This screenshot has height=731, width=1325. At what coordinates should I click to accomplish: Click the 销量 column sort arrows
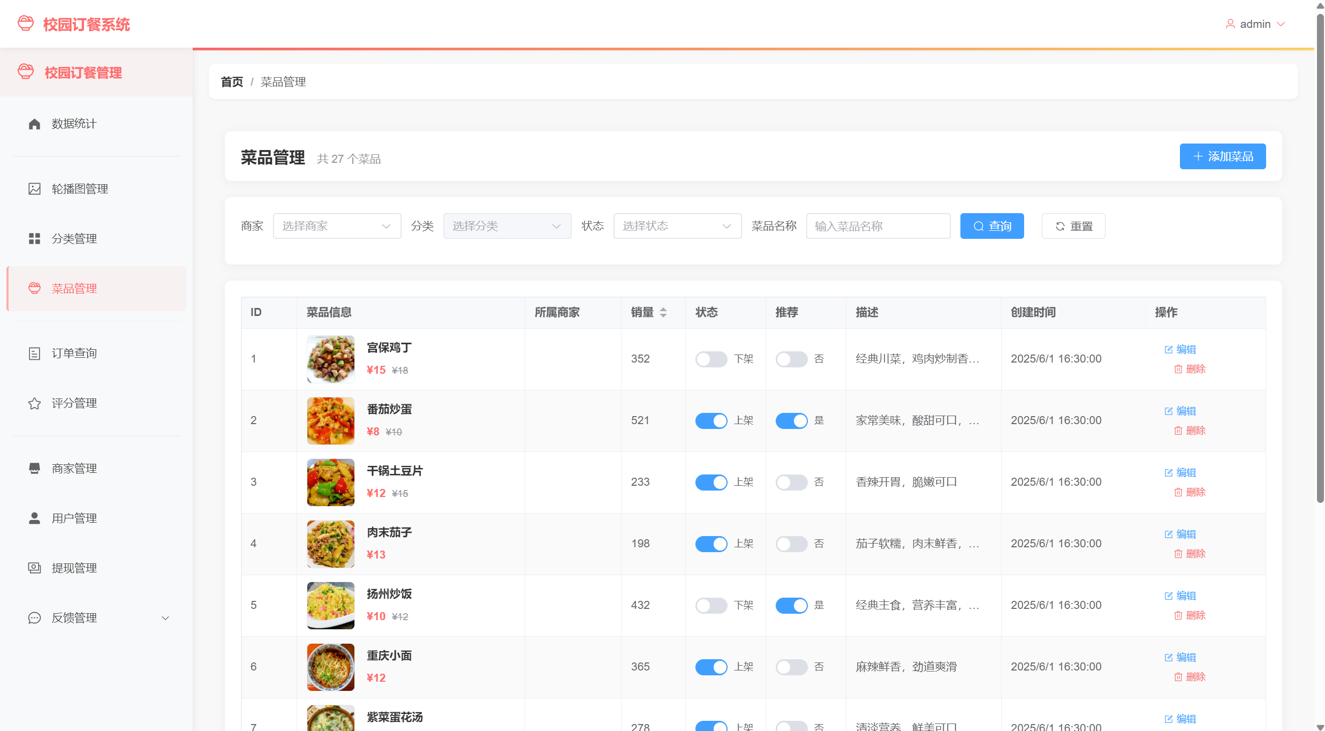tap(663, 312)
